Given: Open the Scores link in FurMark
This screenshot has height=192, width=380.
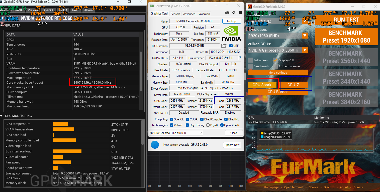Looking at the screenshot, I should coord(313,187).
